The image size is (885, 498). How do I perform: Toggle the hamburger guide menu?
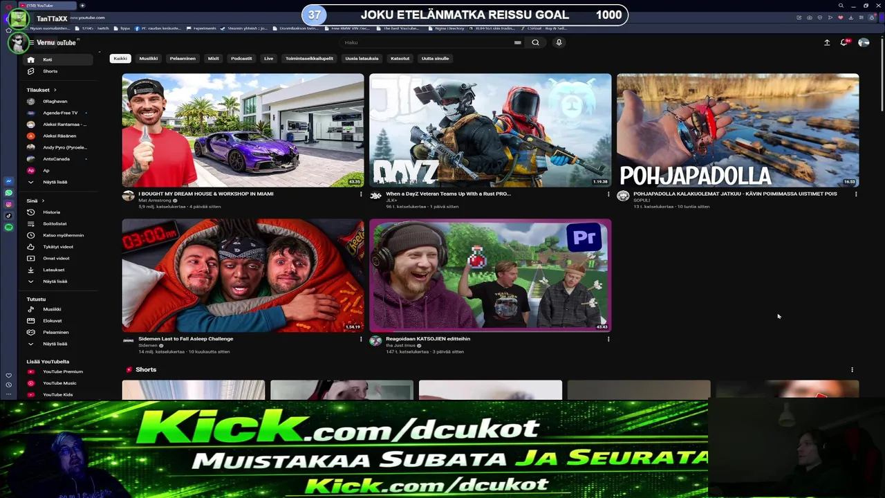tap(31, 42)
